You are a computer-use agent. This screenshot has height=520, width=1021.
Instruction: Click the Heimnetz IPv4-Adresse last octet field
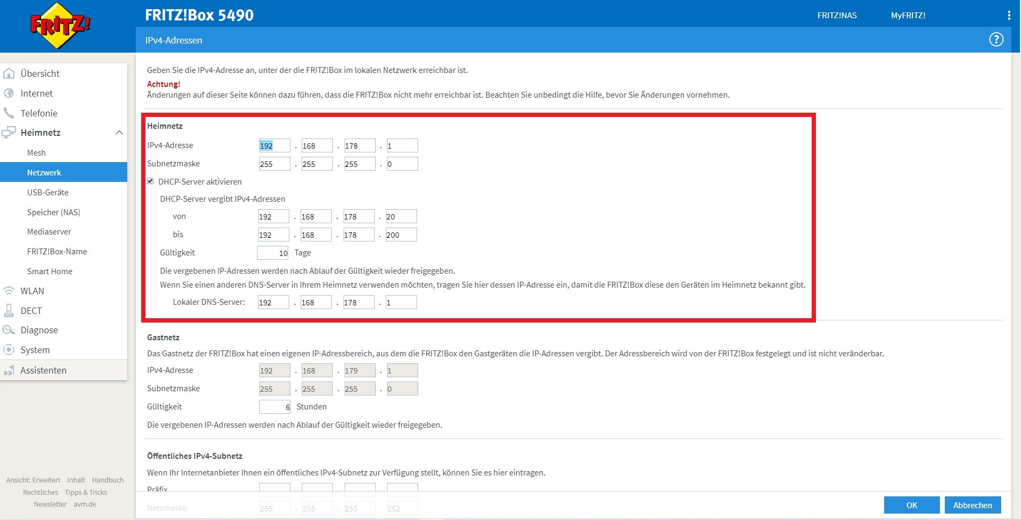[402, 145]
